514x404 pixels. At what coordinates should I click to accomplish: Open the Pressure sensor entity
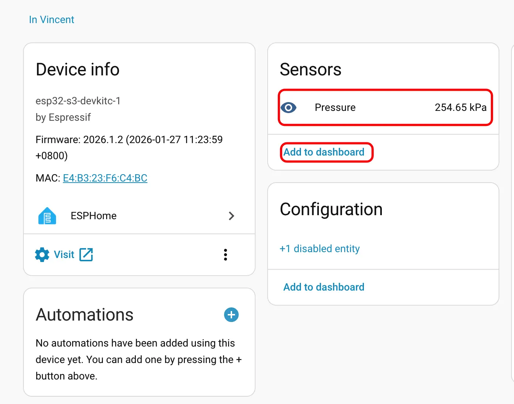pyautogui.click(x=335, y=108)
